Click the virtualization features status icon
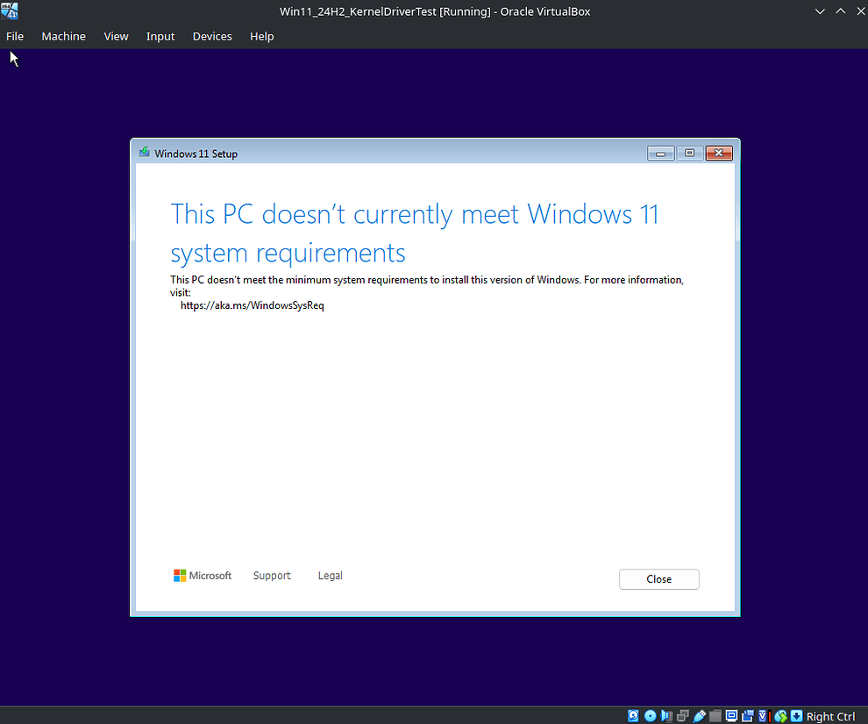The width and height of the screenshot is (868, 724). pyautogui.click(x=762, y=715)
